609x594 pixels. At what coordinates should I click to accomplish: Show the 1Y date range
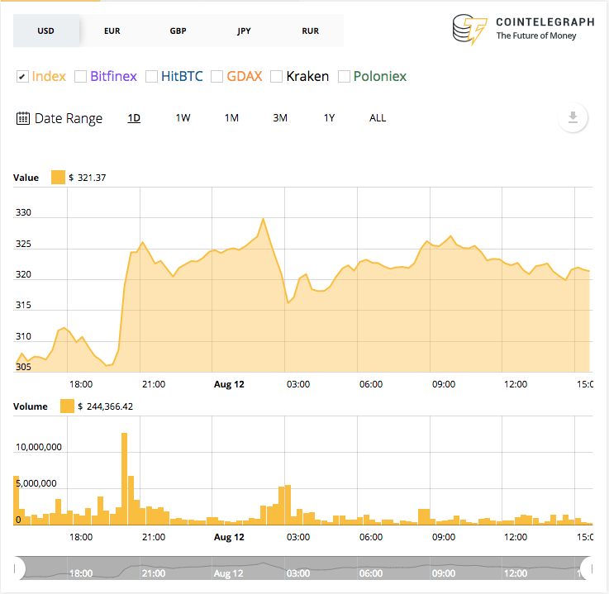[330, 118]
